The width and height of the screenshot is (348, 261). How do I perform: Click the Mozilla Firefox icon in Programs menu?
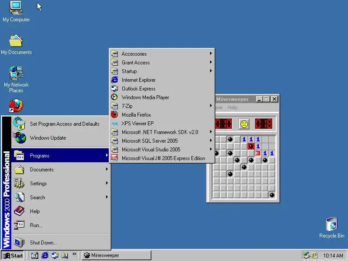[114, 115]
